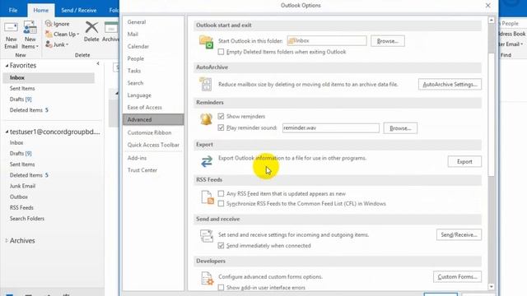Open the RSS Feeds folder in the folder pane
Image resolution: width=527 pixels, height=296 pixels.
(x=21, y=207)
